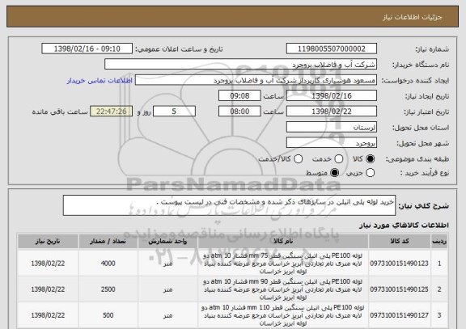Screen dimensions: 466x329
Task: Click the 'نام کالا' column header
Action: coord(283,241)
